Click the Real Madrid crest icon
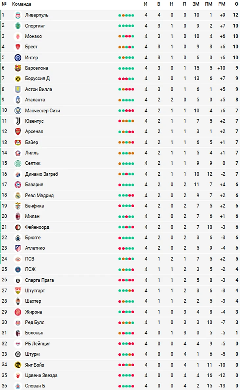Screen dimensions: 240x390 (18, 195)
